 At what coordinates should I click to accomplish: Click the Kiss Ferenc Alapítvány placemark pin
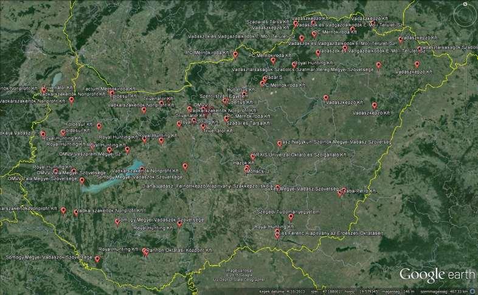coord(277,235)
